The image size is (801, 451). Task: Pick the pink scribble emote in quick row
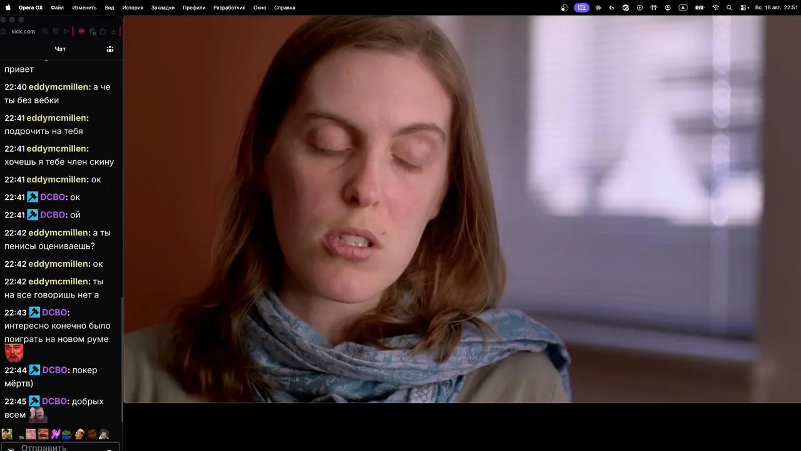(x=56, y=434)
